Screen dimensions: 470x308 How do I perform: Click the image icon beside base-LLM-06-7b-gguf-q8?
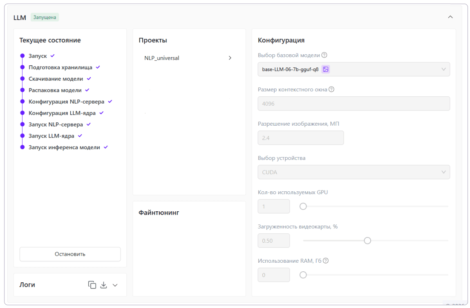(326, 69)
